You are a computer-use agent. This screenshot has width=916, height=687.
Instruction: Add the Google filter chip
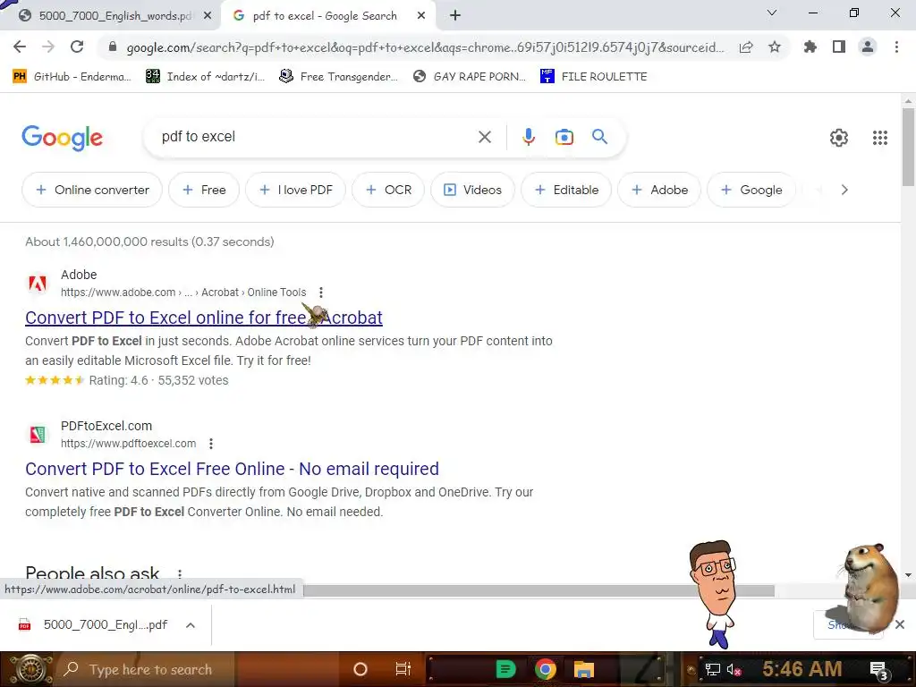[751, 190]
